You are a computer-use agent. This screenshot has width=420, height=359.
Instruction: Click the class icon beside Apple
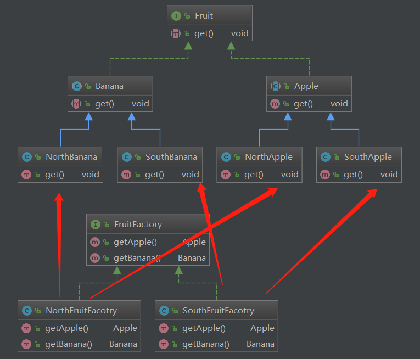click(275, 86)
